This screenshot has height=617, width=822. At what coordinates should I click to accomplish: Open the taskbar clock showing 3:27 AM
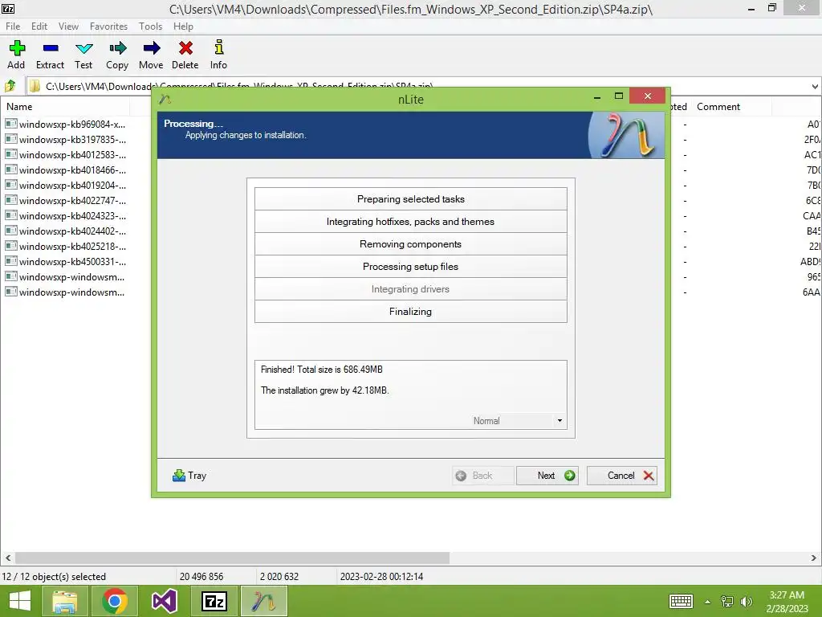click(x=787, y=601)
